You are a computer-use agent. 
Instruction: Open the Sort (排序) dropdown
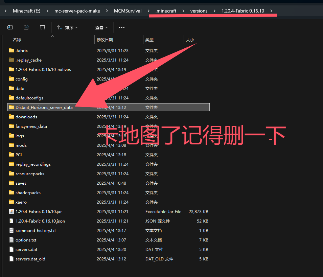tap(67, 27)
